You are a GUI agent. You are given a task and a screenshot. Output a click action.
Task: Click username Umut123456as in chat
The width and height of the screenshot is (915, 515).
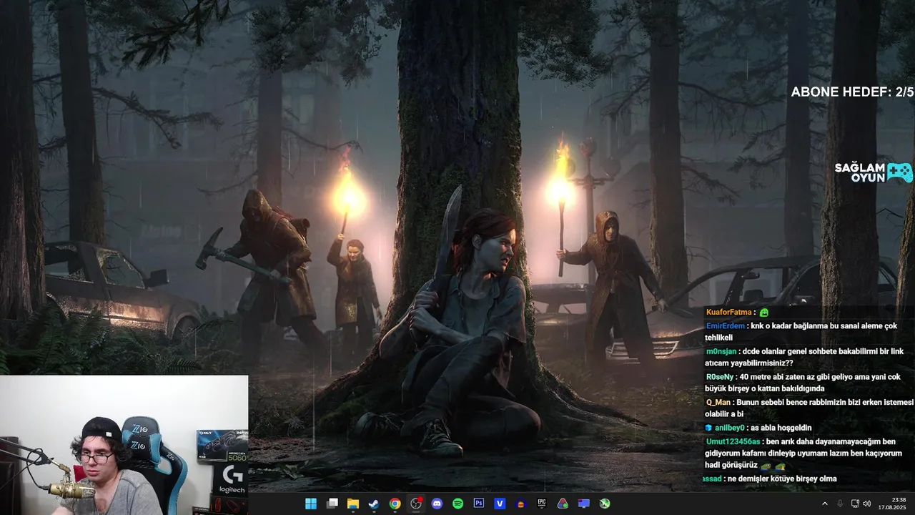coord(733,441)
